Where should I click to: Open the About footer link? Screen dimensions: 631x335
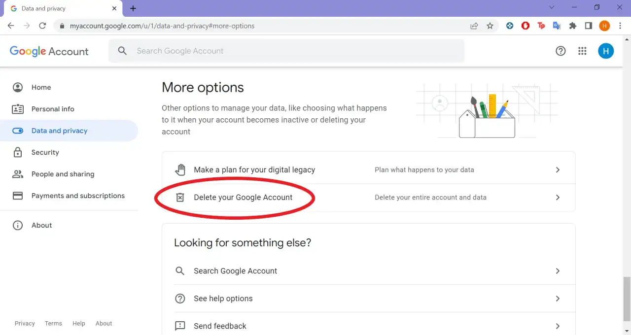click(104, 324)
